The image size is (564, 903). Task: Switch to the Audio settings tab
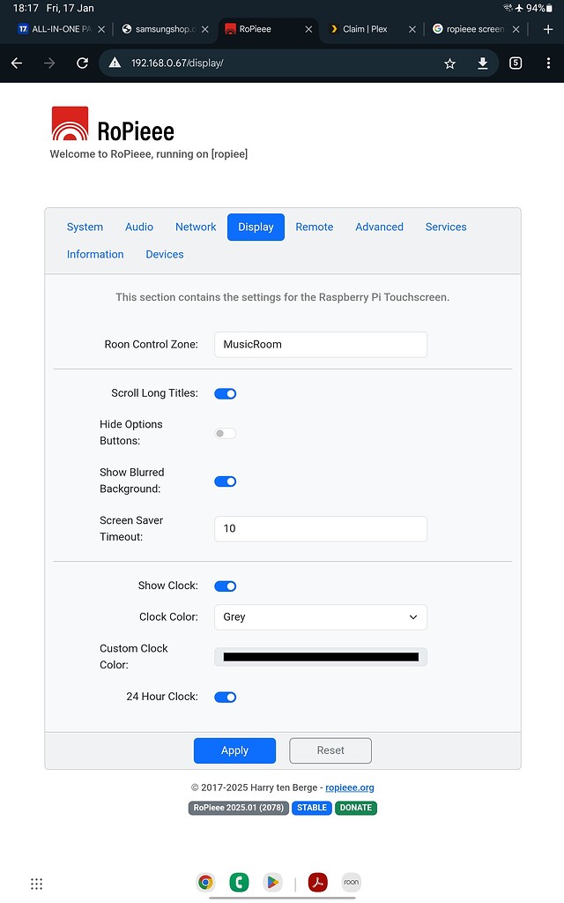[x=139, y=227]
